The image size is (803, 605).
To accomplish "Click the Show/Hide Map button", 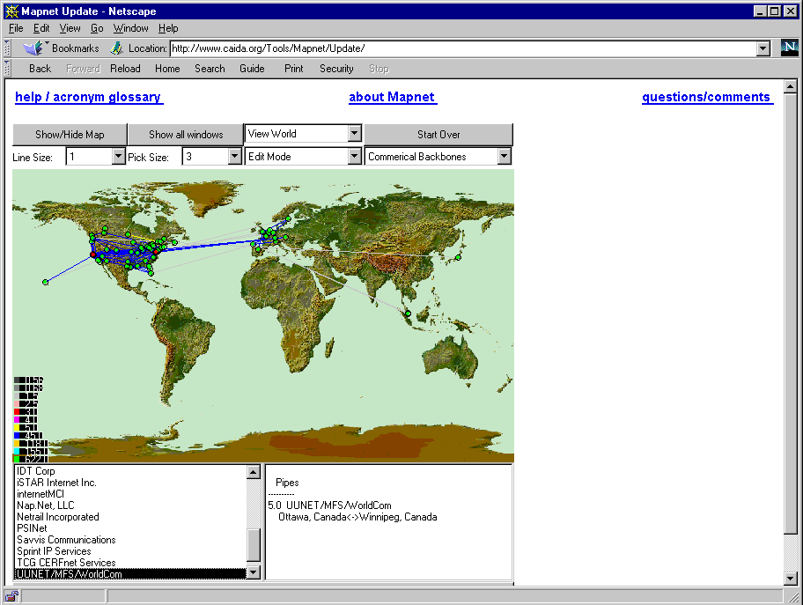I will 70,135.
